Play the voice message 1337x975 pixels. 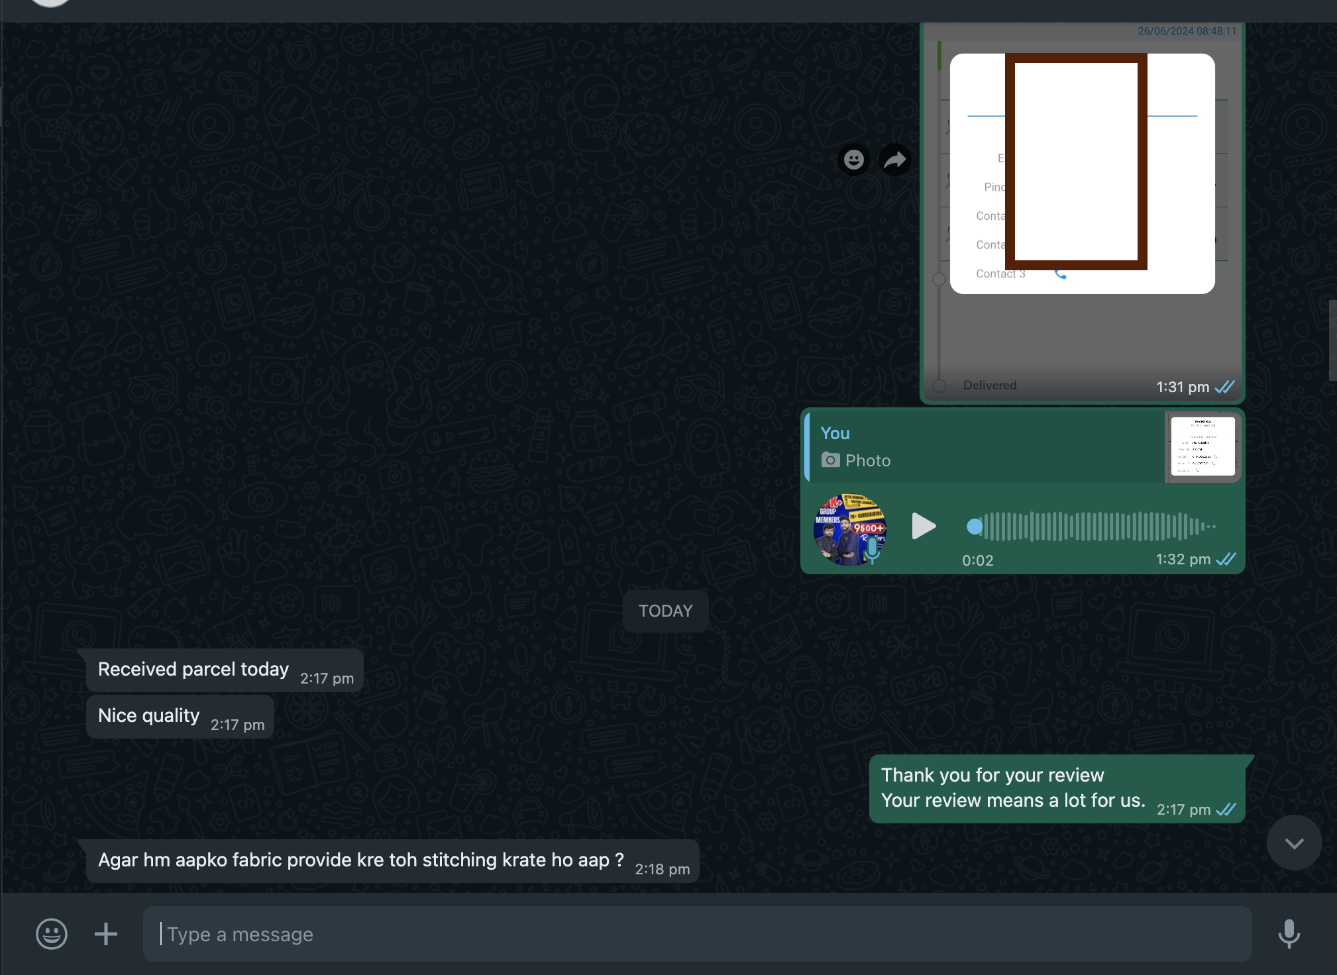click(923, 527)
